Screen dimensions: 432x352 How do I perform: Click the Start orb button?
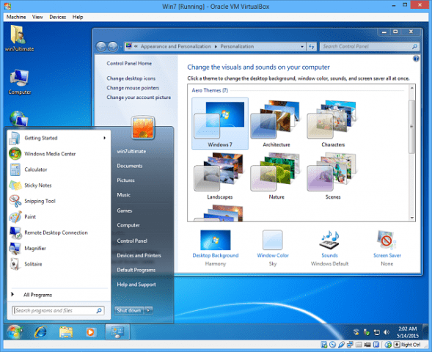tap(15, 331)
